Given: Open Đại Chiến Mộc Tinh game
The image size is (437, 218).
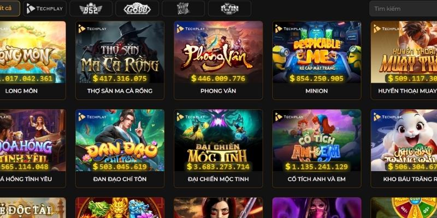Looking at the screenshot, I should click(218, 140).
